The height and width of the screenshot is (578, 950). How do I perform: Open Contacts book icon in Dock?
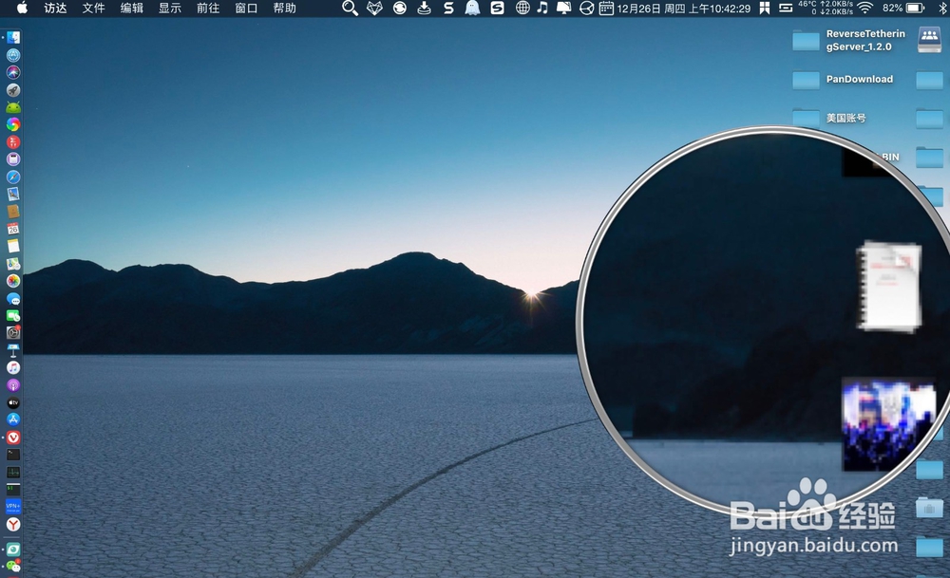pos(12,212)
